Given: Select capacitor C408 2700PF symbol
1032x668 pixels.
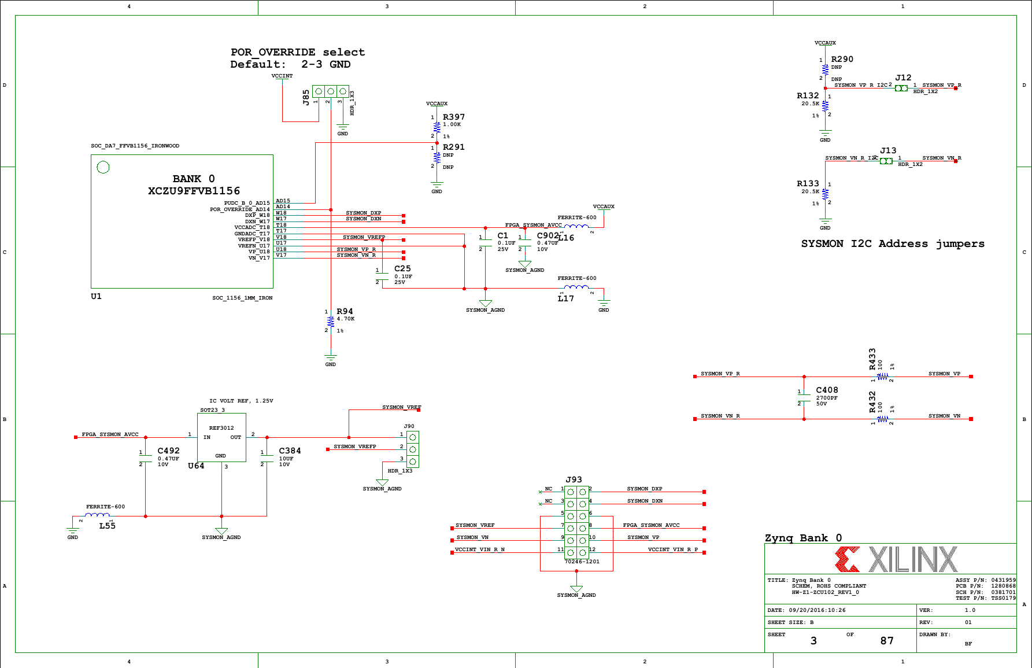Looking at the screenshot, I should [x=804, y=398].
